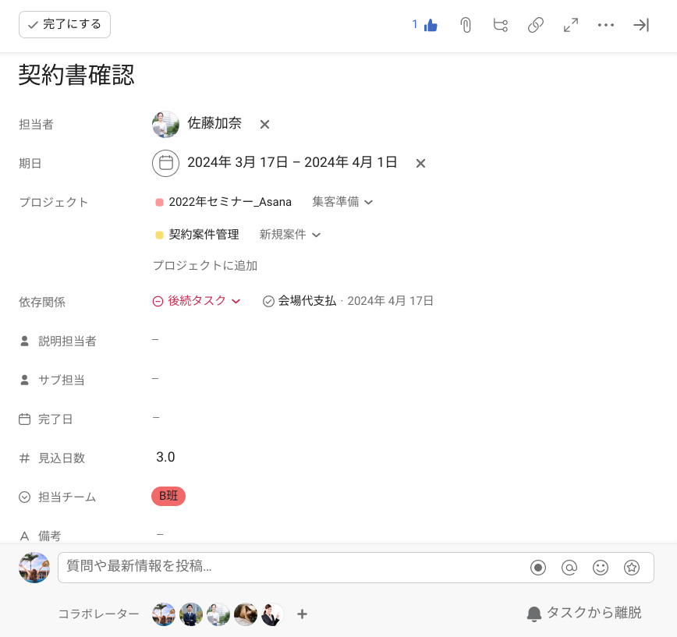
Task: Edit the date range 2024年 3月 17日 – 4月 1日
Action: 292,162
